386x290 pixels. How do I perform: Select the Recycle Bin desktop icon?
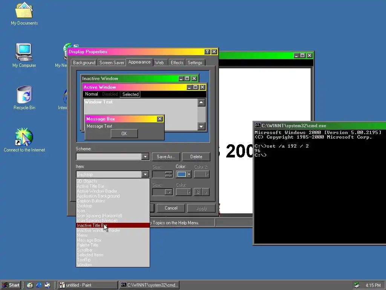[x=24, y=98]
